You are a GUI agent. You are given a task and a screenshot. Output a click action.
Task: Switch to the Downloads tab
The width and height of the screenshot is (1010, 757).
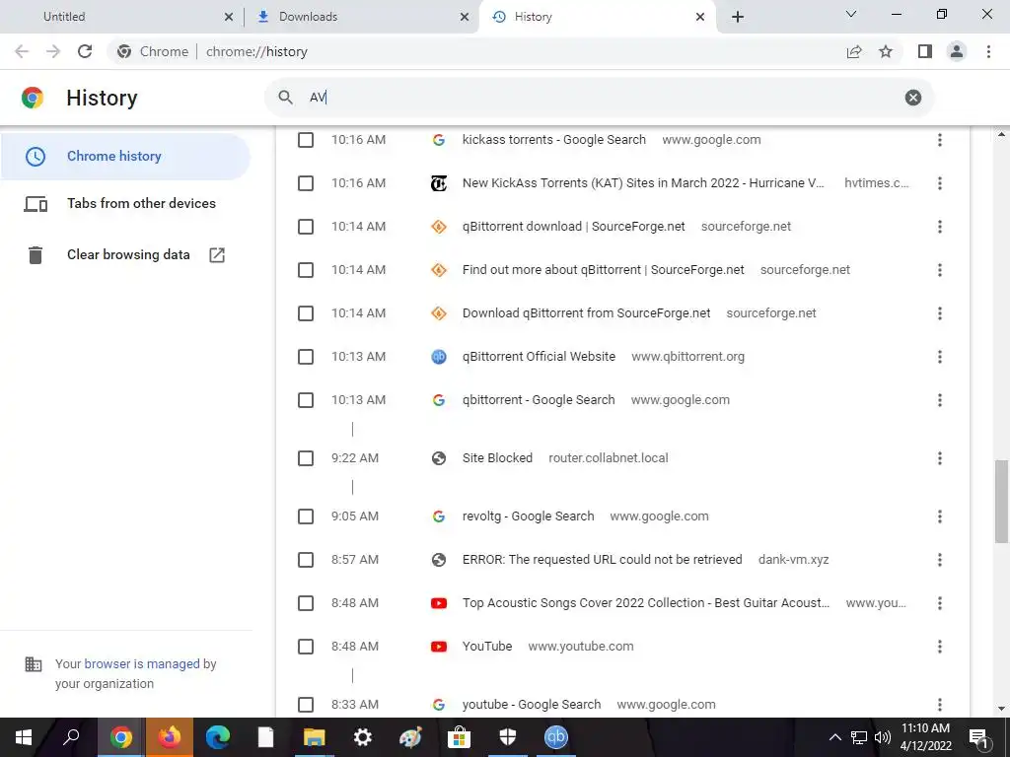(x=362, y=17)
